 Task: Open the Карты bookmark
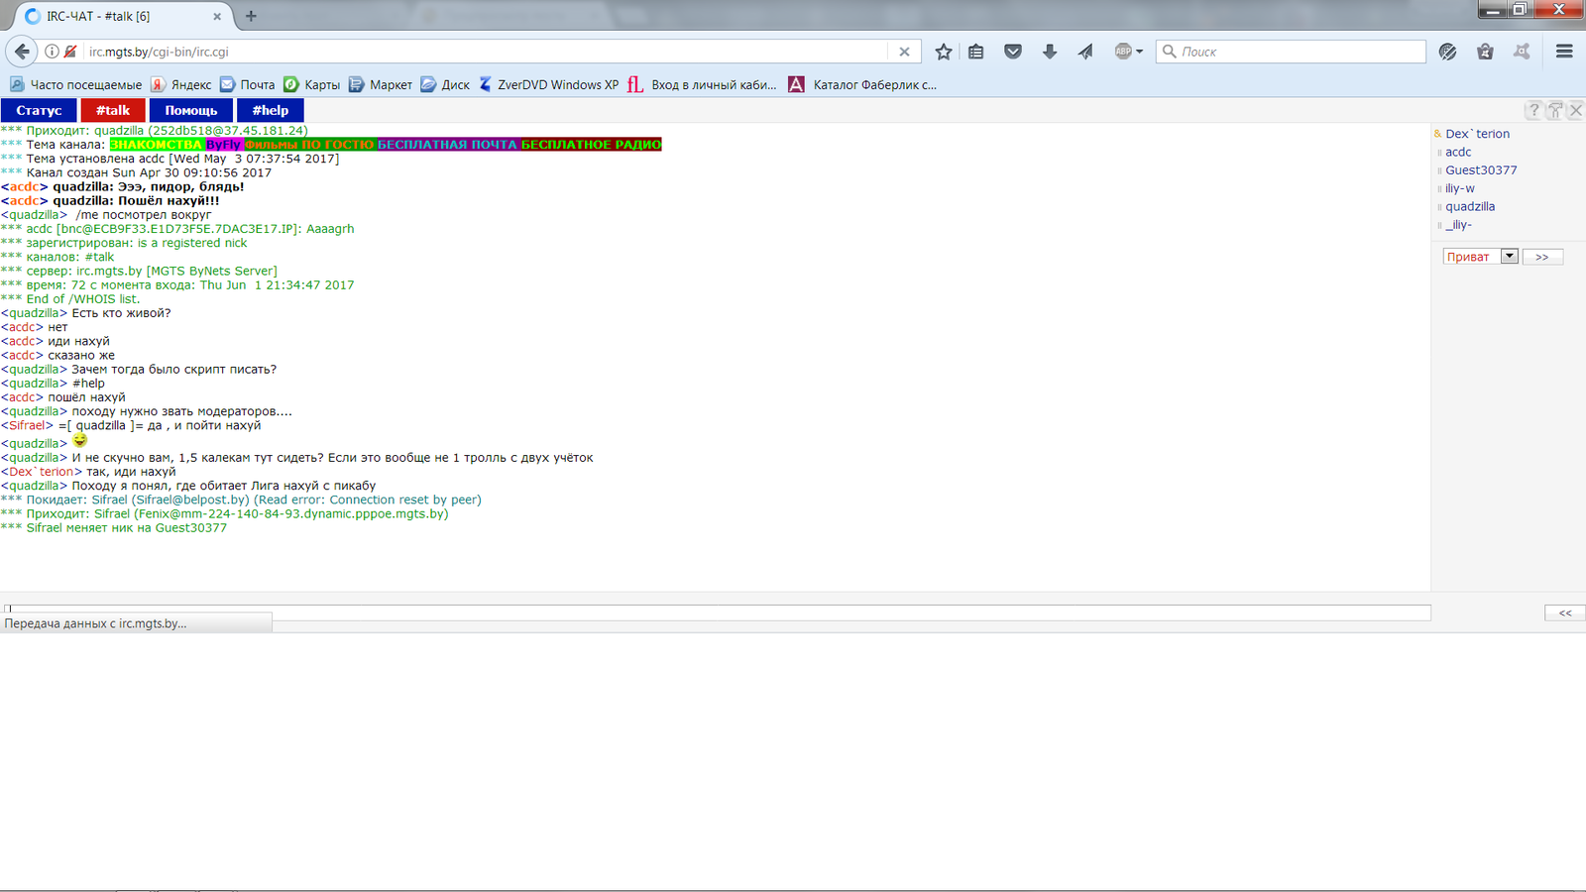click(x=311, y=85)
